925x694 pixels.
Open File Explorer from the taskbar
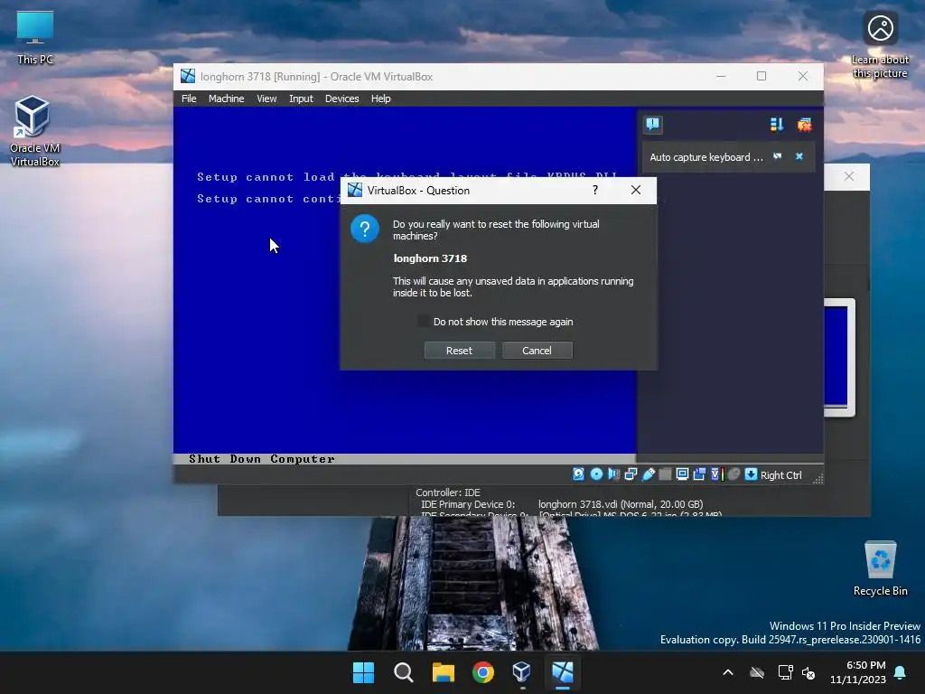click(443, 672)
